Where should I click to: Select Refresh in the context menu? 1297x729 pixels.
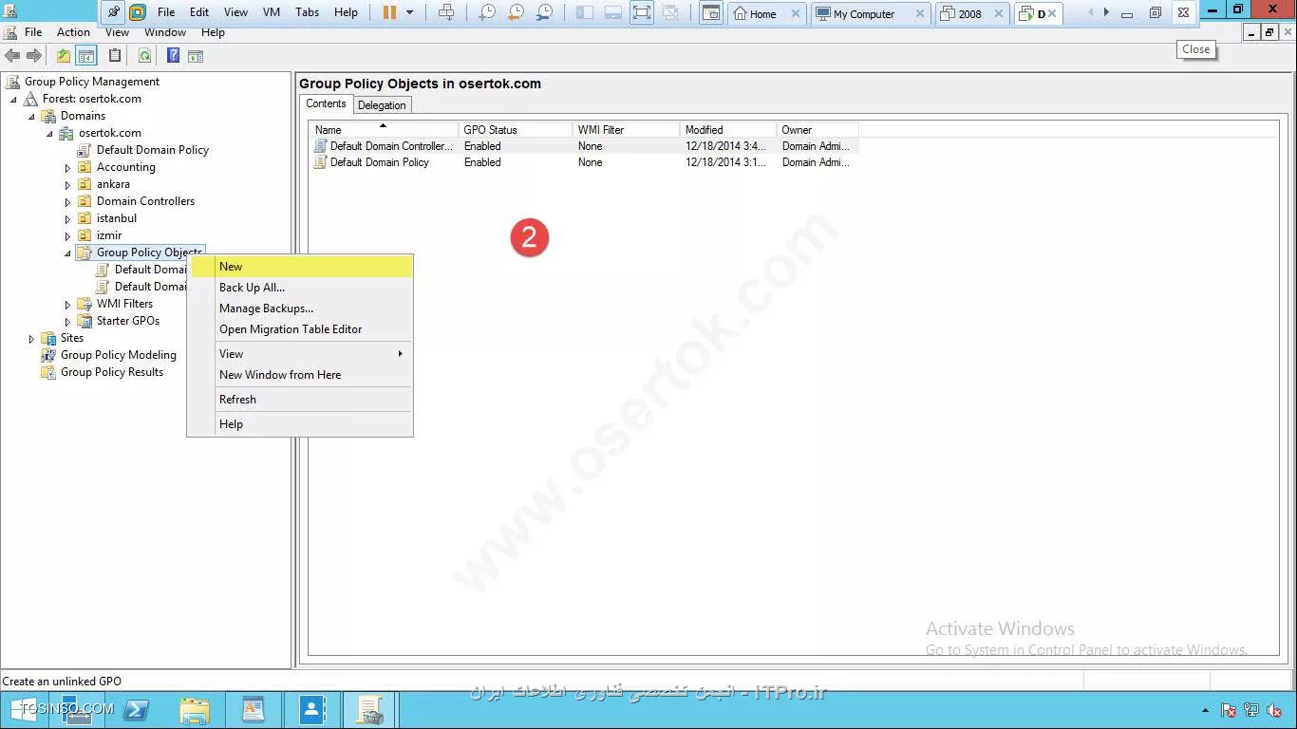pyautogui.click(x=301, y=400)
